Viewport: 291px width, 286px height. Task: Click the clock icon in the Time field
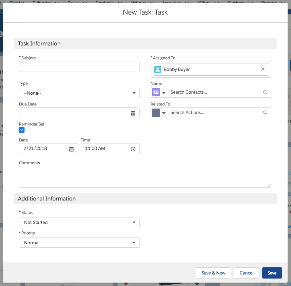pyautogui.click(x=133, y=149)
